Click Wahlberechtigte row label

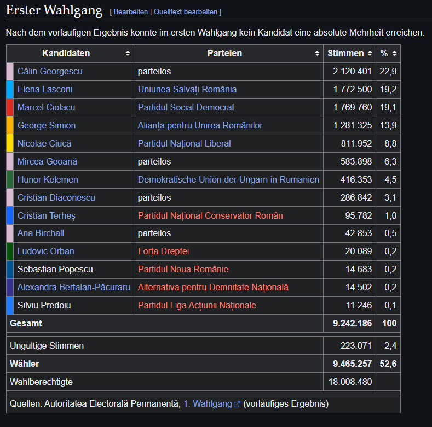tap(41, 382)
